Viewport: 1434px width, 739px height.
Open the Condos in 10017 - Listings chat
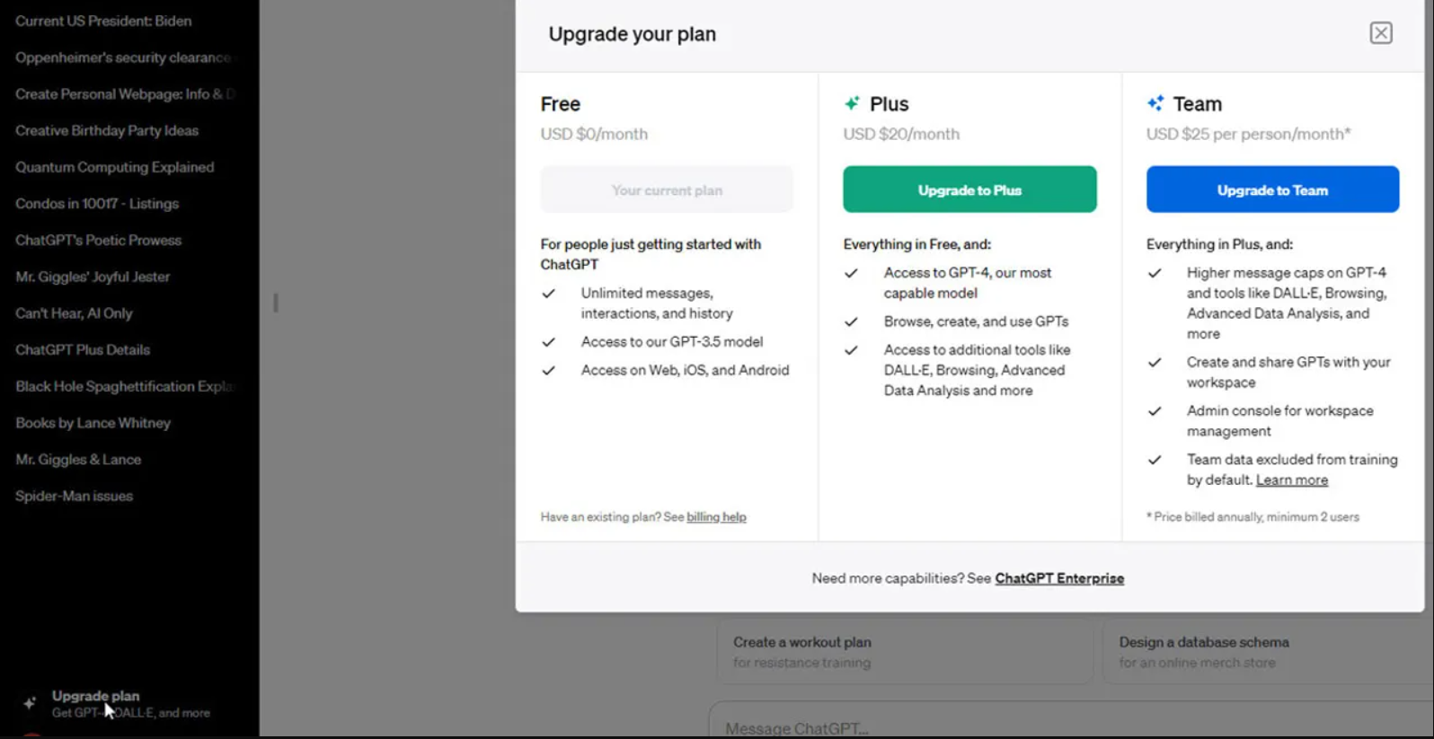[x=97, y=204]
